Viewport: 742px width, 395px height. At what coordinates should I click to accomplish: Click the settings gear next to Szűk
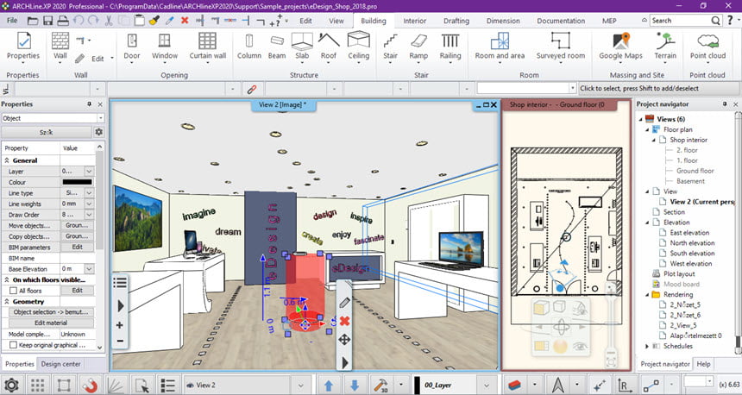(x=99, y=132)
